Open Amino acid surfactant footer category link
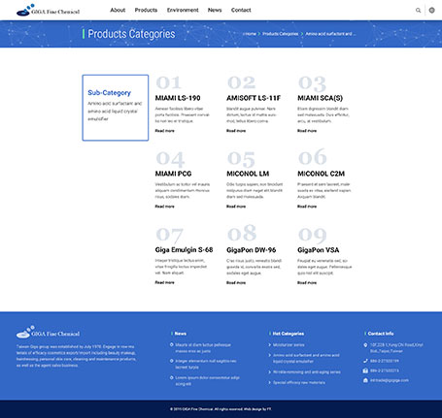Image resolution: width=442 pixels, height=418 pixels. pos(306,358)
